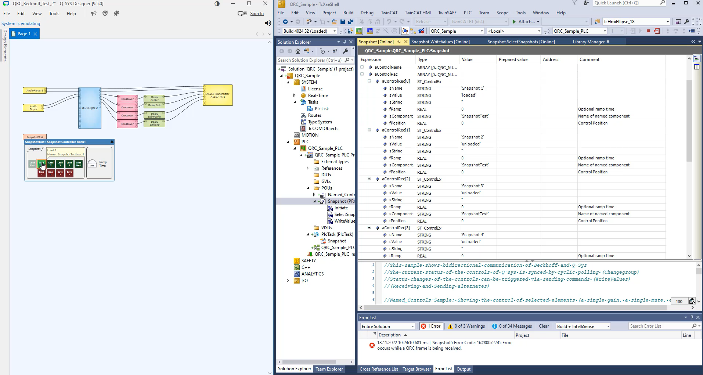Open the PLC menu in TcXaeShell
Viewport: 703px width, 375px height.
pos(467,13)
